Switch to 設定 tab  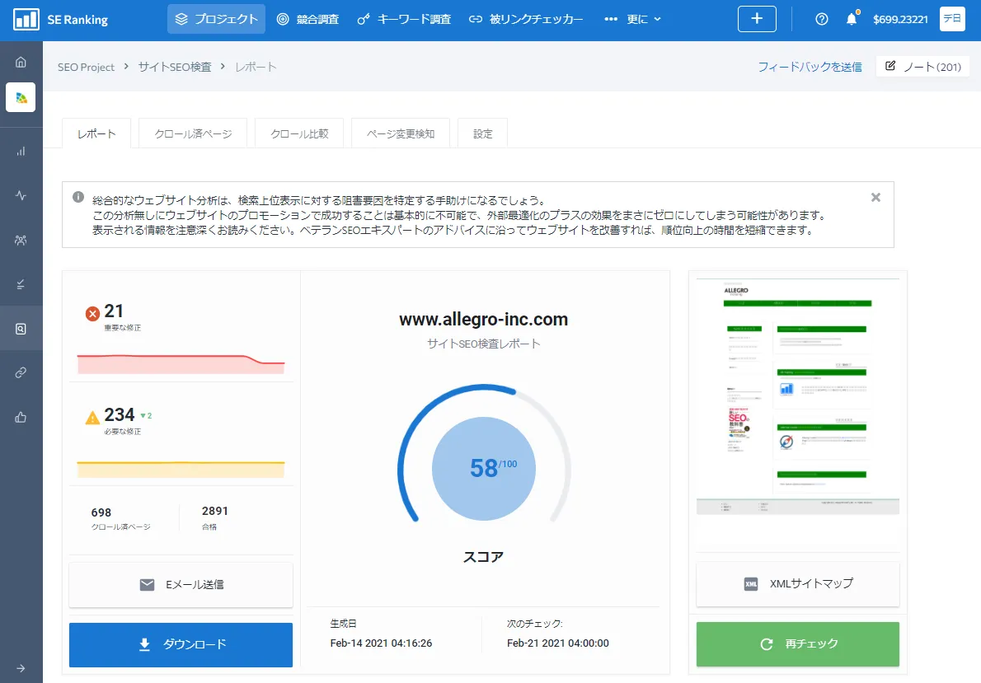482,133
